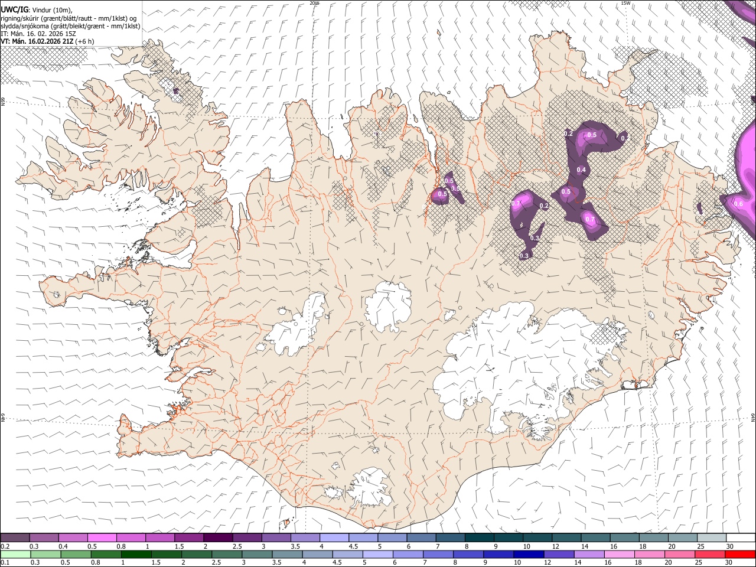Pick the bottom-row swatch between 0.5 and 0.8
Viewport: 756px width, 567px height.
[x=76, y=554]
